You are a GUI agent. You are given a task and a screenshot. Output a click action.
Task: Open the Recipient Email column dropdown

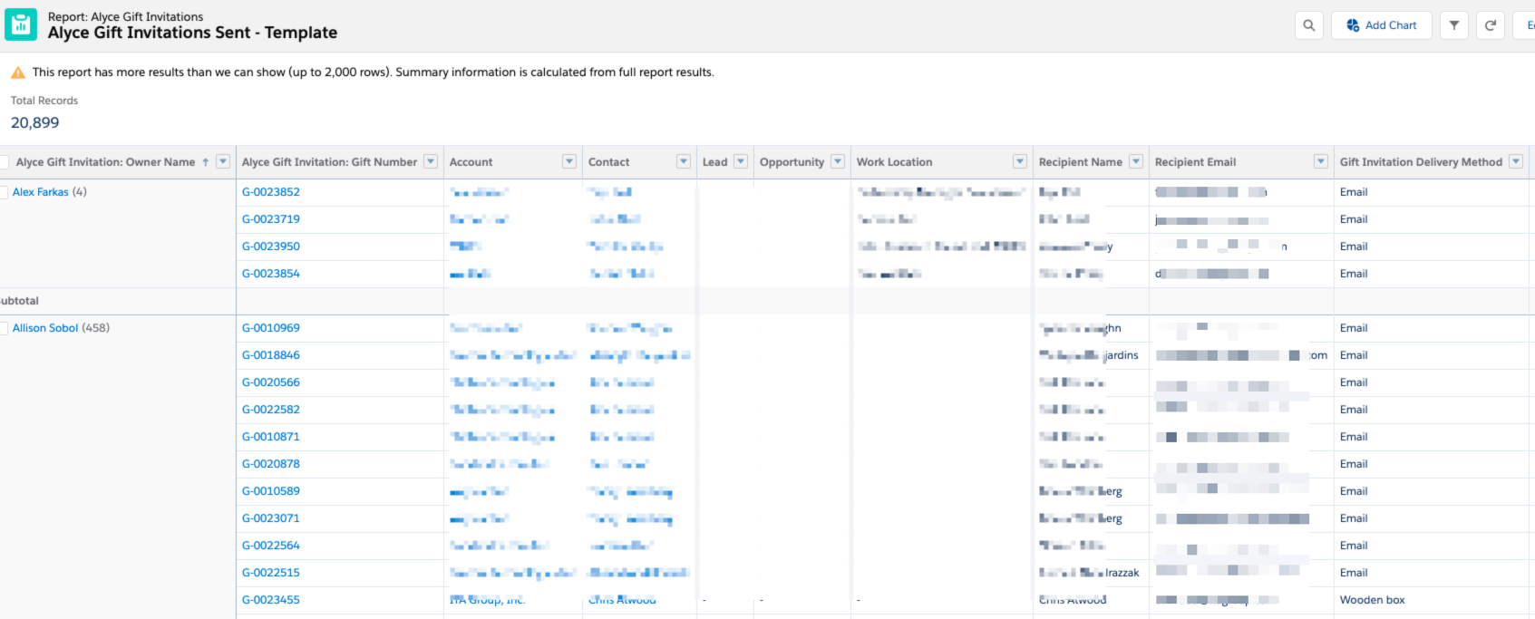(x=1321, y=162)
